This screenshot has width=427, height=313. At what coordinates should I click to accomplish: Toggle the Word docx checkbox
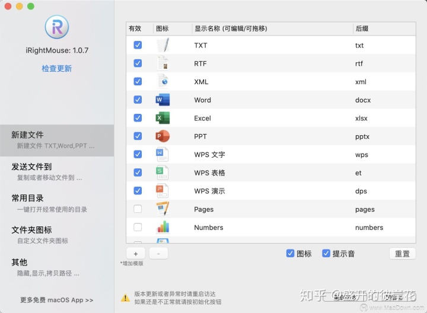coord(138,100)
